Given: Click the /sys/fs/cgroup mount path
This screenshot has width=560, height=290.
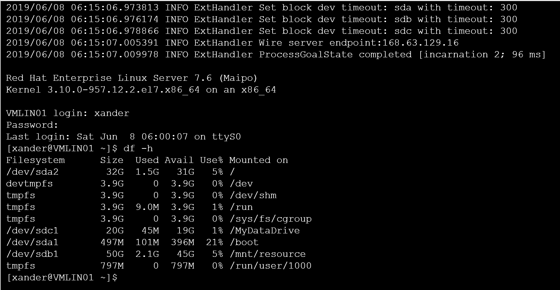Looking at the screenshot, I should 270,219.
